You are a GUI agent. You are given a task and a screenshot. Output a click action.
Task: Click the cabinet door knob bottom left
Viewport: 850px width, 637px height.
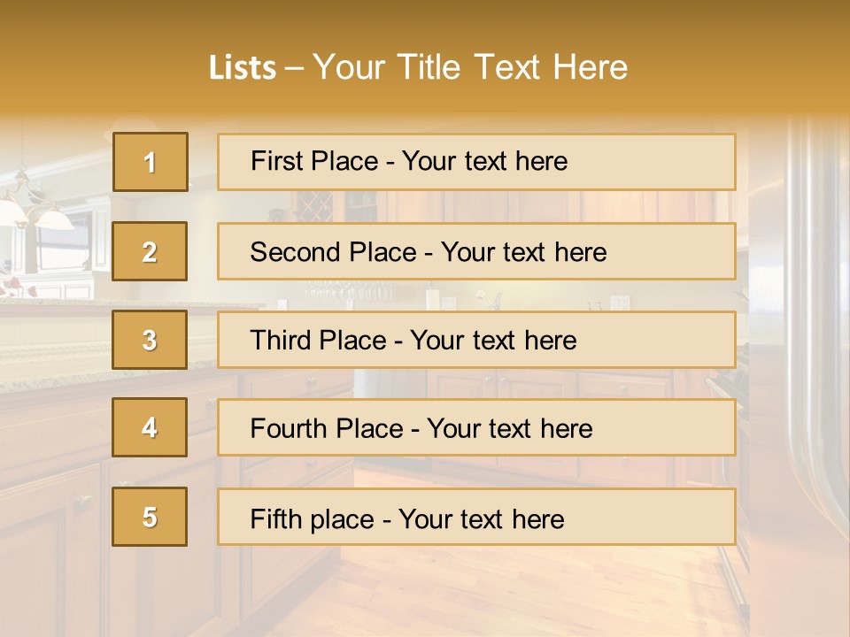click(x=84, y=502)
